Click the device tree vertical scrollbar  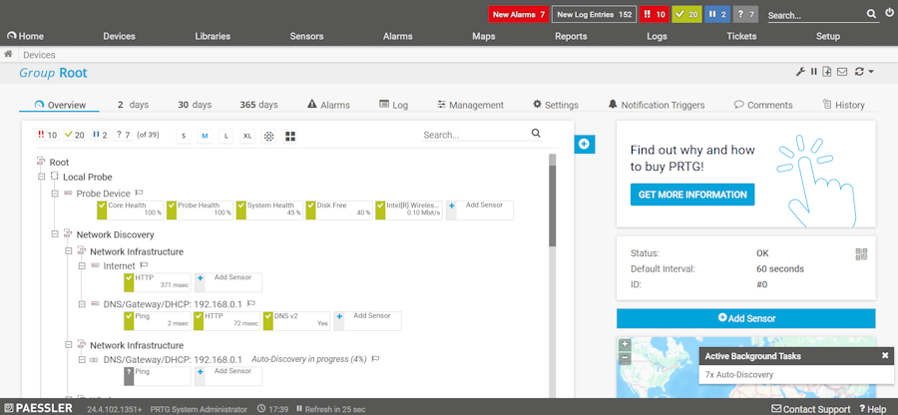click(x=552, y=200)
